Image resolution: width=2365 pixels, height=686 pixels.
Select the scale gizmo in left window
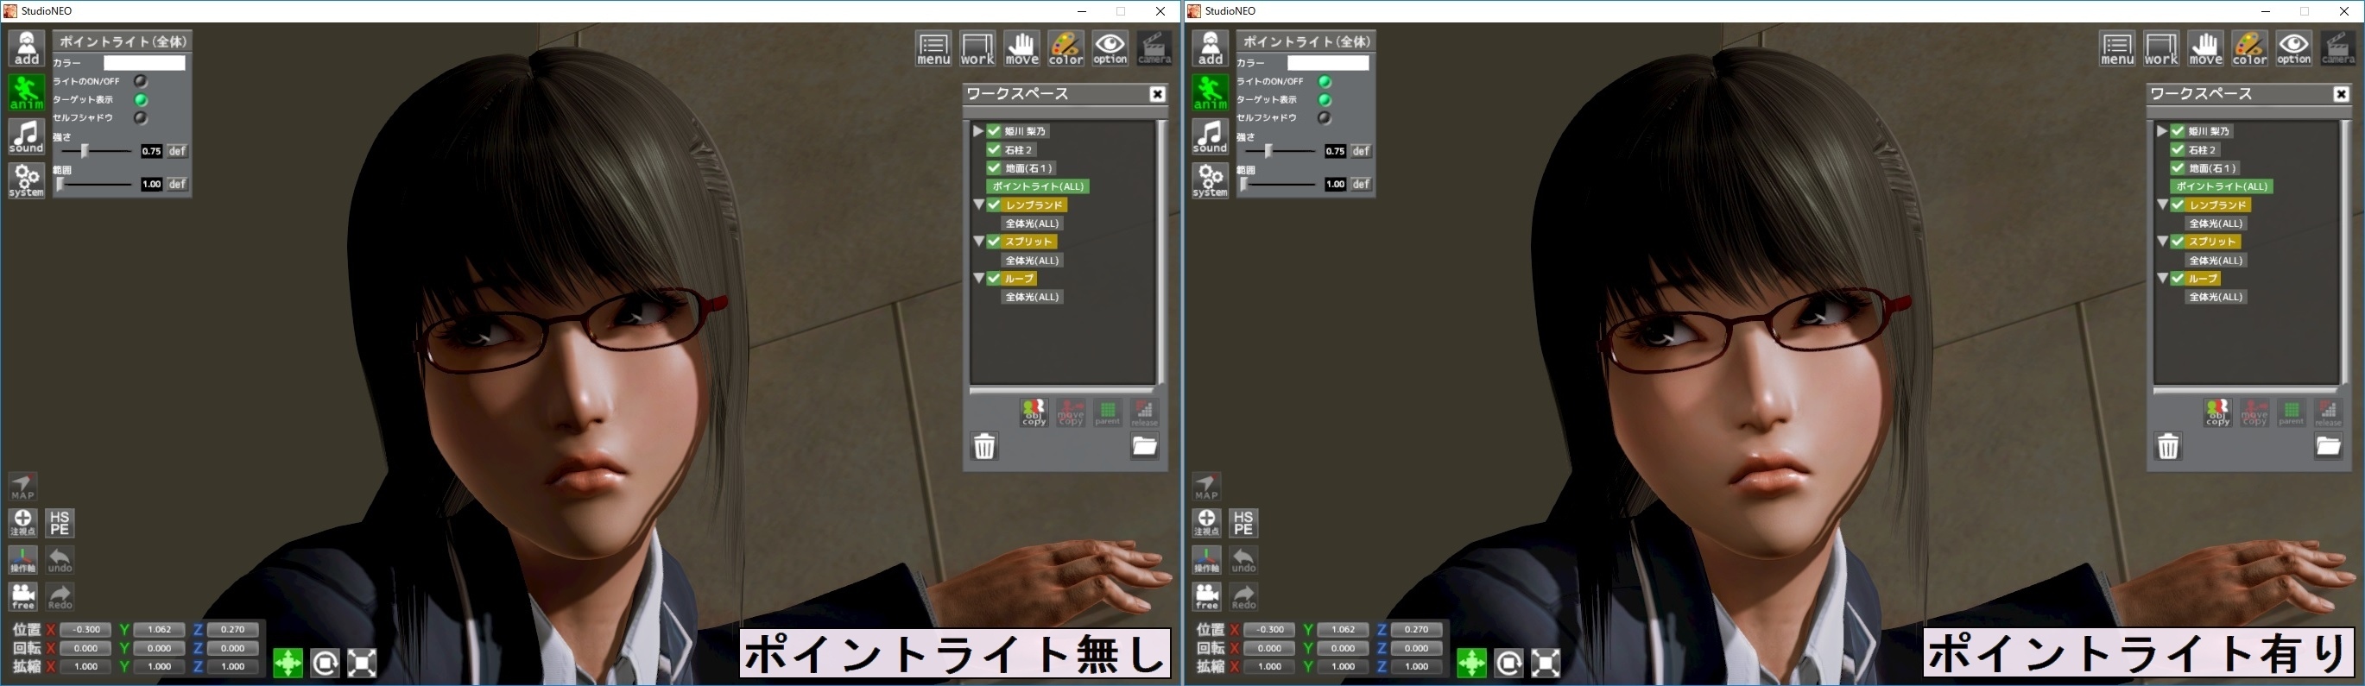[362, 662]
